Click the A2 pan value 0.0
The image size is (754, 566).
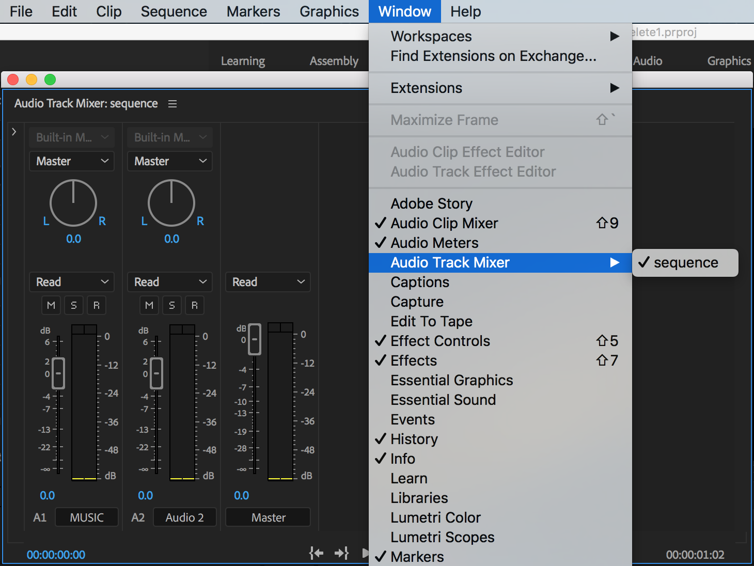tap(171, 239)
